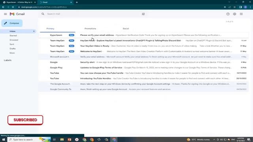Open the Snoozed folder

point(14,40)
